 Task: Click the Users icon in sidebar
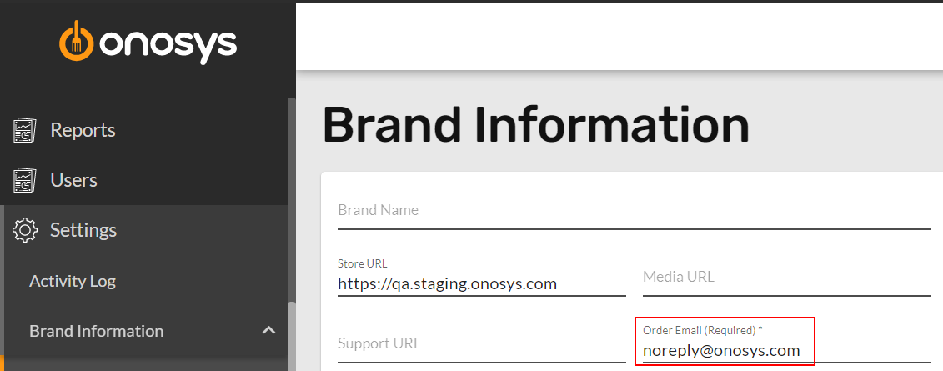click(x=25, y=180)
